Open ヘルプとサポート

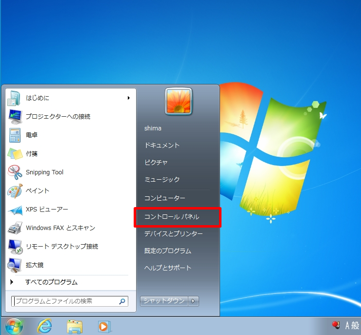point(168,268)
